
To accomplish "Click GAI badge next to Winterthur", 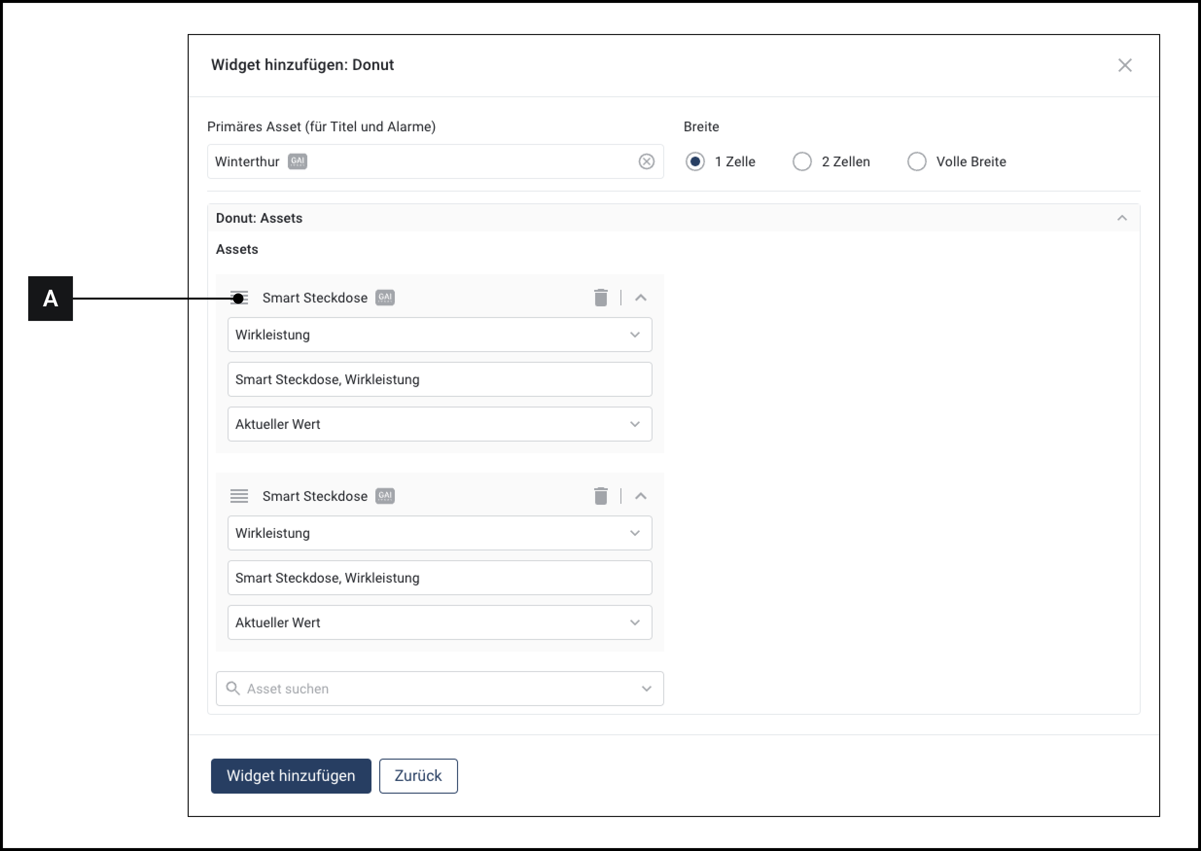I will pyautogui.click(x=297, y=161).
